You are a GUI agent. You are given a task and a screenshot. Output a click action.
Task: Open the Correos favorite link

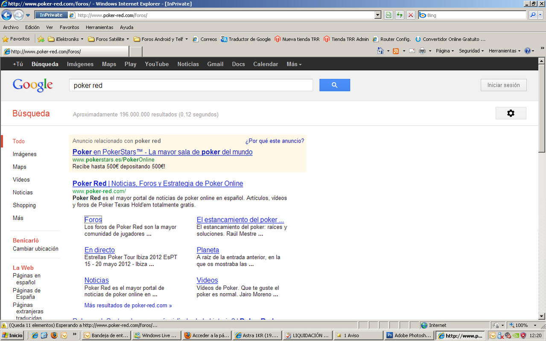tap(205, 39)
